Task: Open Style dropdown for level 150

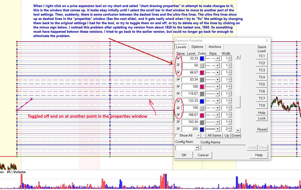Action: point(217,108)
